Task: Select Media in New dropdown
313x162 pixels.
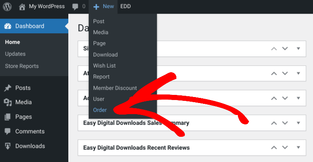Action: click(101, 32)
